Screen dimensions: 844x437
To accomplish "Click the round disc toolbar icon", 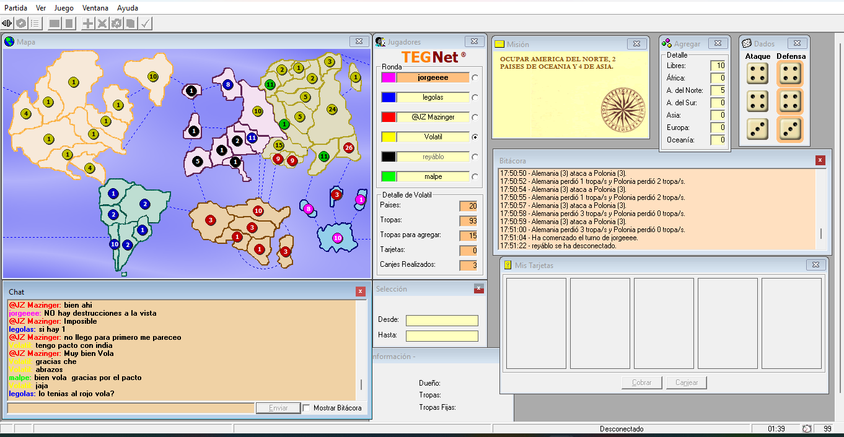I will tap(21, 24).
